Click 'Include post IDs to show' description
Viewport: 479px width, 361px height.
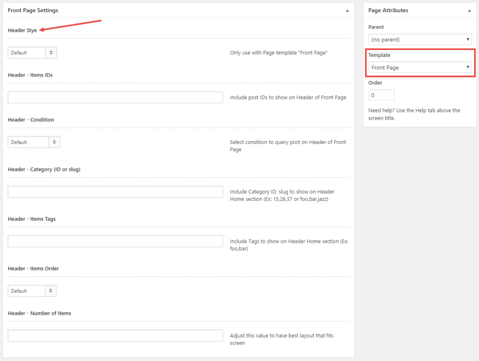[x=288, y=98]
